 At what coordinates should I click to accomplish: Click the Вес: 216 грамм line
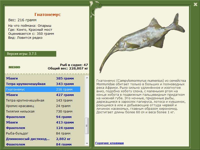(x=22, y=20)
